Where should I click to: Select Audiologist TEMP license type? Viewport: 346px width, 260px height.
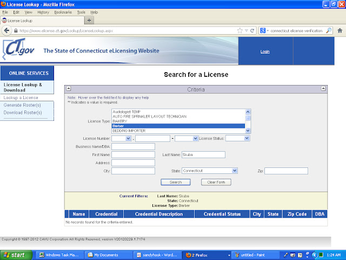[x=178, y=112]
